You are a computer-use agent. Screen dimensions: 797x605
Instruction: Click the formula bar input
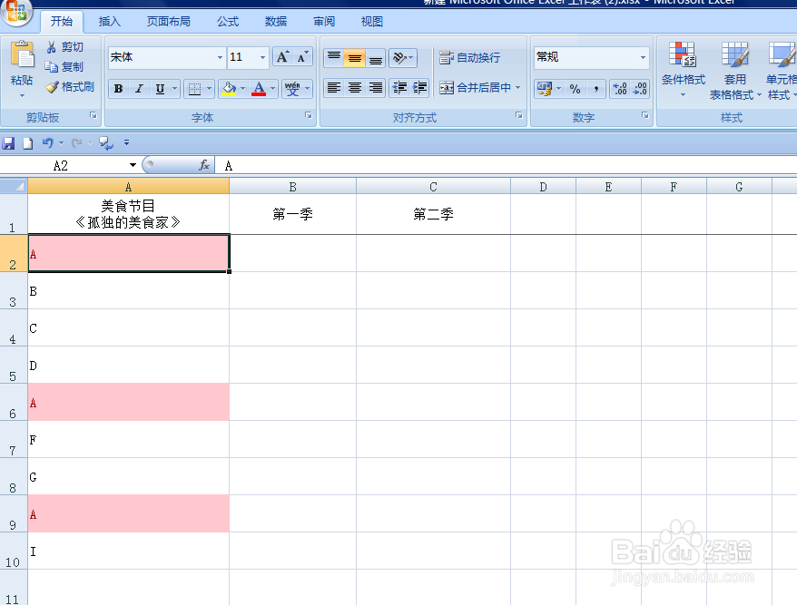pyautogui.click(x=507, y=165)
